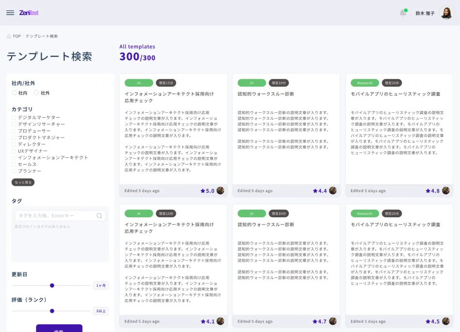460x332 pixels.
Task: Check the プロデューサー category
Action: coord(14,131)
